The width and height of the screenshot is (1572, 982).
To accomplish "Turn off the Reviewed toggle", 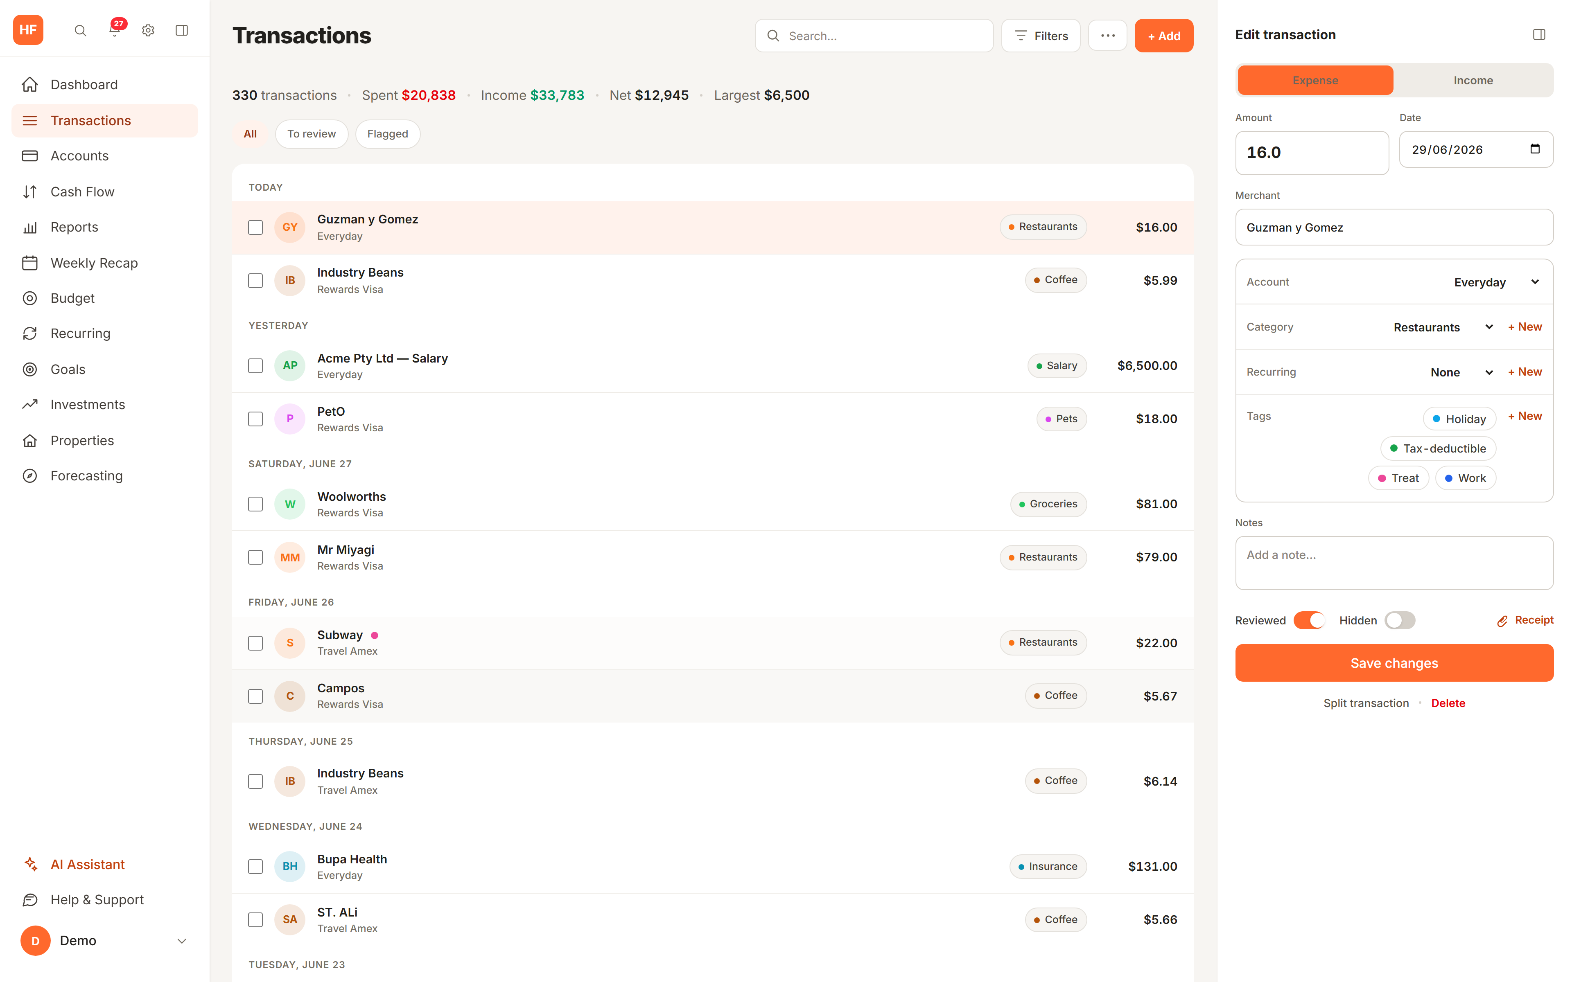I will (1309, 620).
